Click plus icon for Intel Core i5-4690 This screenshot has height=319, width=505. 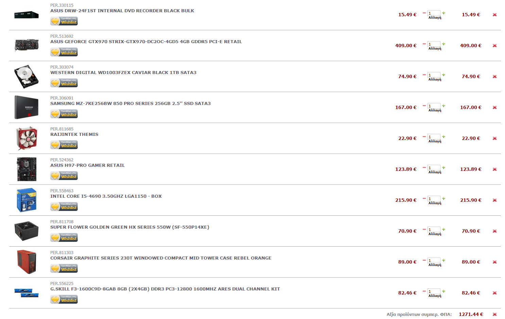(443, 198)
